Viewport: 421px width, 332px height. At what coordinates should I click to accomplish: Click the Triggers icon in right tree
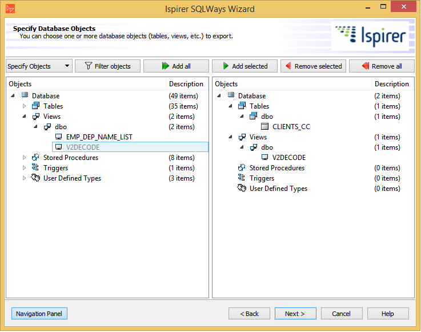point(242,178)
